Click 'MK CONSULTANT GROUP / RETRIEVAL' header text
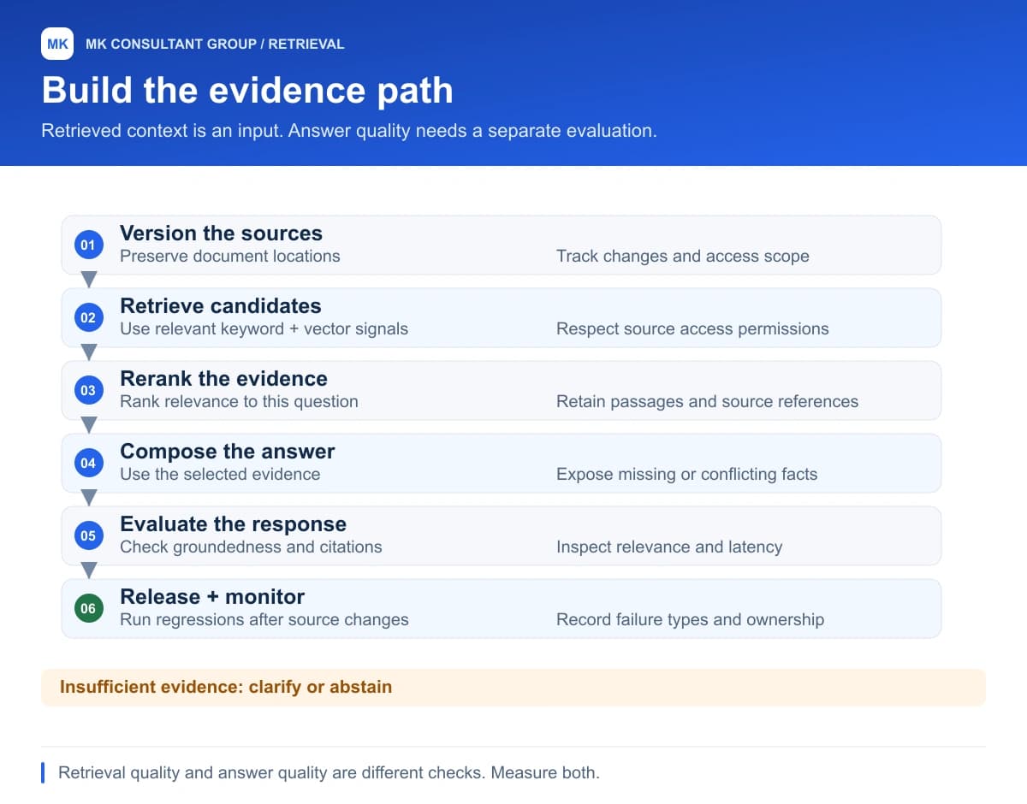 215,44
